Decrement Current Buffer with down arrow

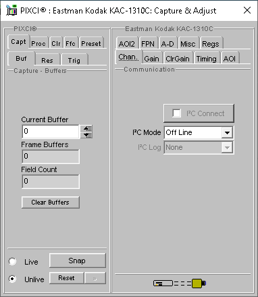pos(87,135)
